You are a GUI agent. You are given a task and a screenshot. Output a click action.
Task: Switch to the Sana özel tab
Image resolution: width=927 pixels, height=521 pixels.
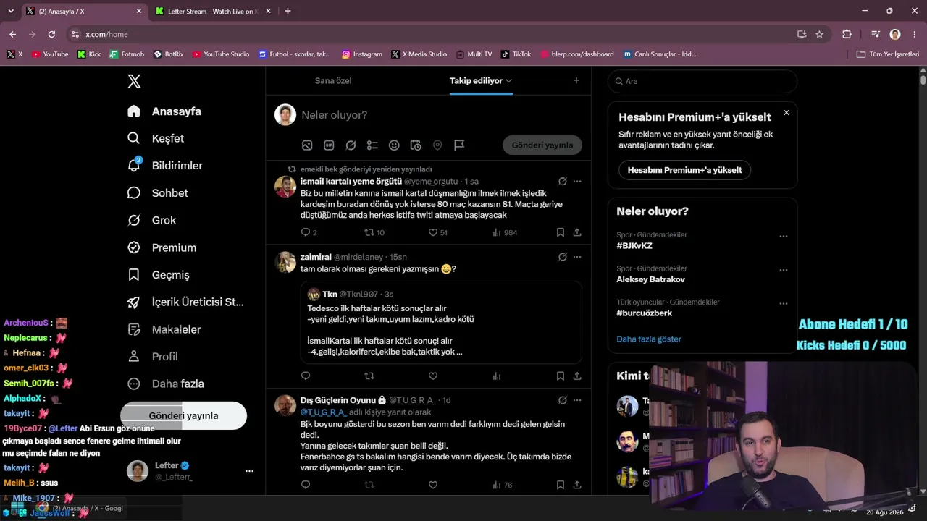pyautogui.click(x=333, y=81)
